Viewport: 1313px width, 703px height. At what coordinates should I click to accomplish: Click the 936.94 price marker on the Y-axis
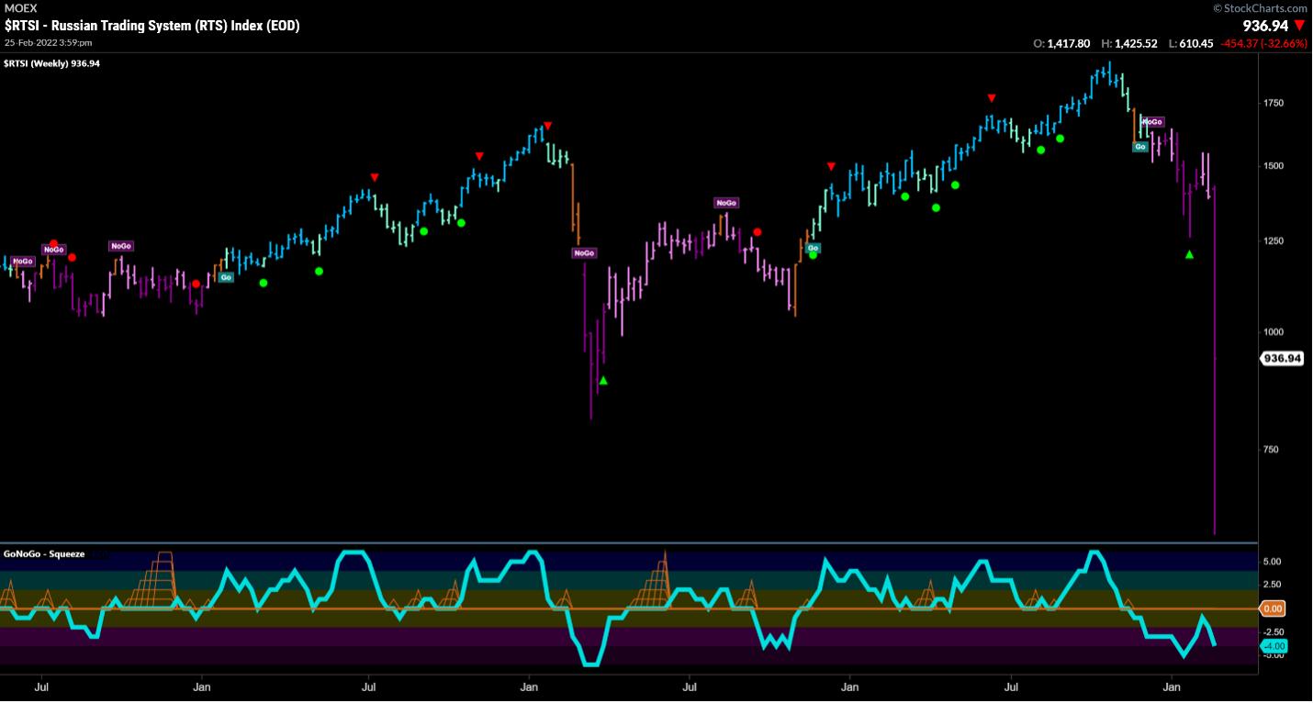[x=1282, y=359]
